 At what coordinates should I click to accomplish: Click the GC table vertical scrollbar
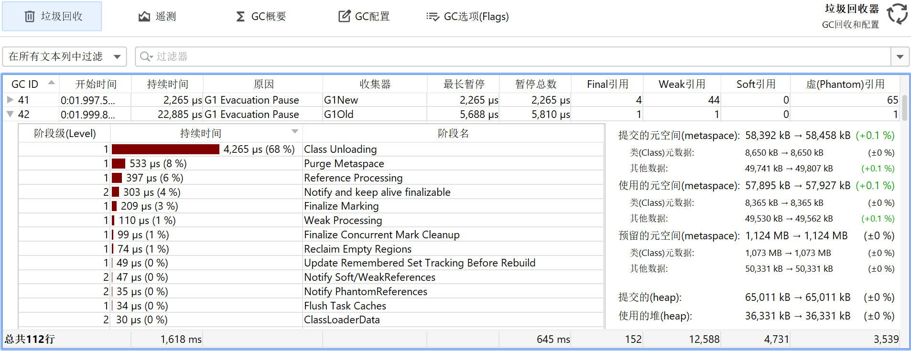[904, 107]
